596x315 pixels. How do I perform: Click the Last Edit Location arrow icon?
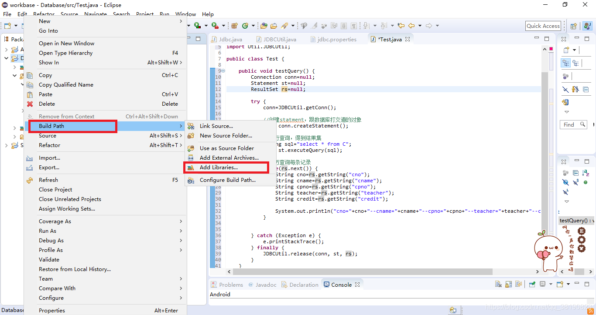[x=401, y=26]
